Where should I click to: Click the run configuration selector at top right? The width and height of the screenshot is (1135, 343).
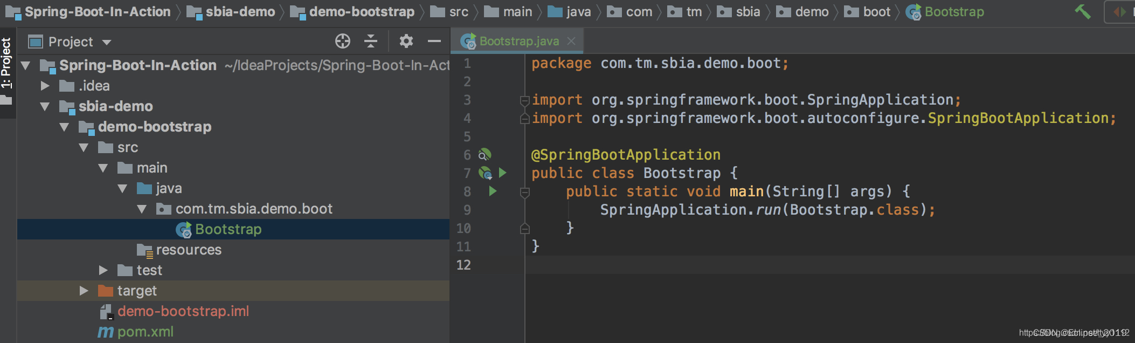click(1120, 12)
